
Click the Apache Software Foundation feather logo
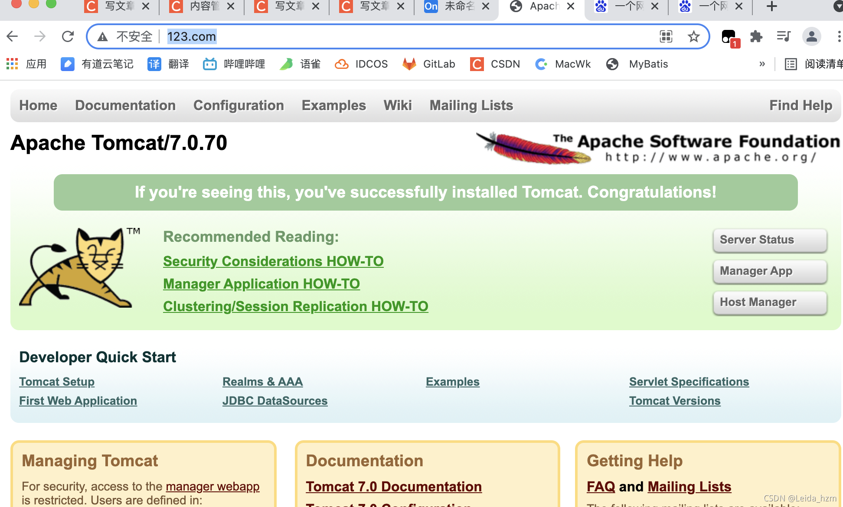(x=658, y=148)
